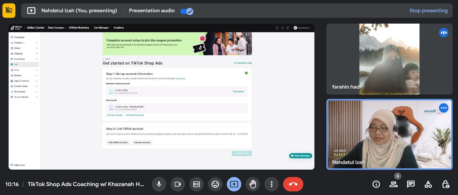Open the Affiliate Marketing tab

pos(79,28)
